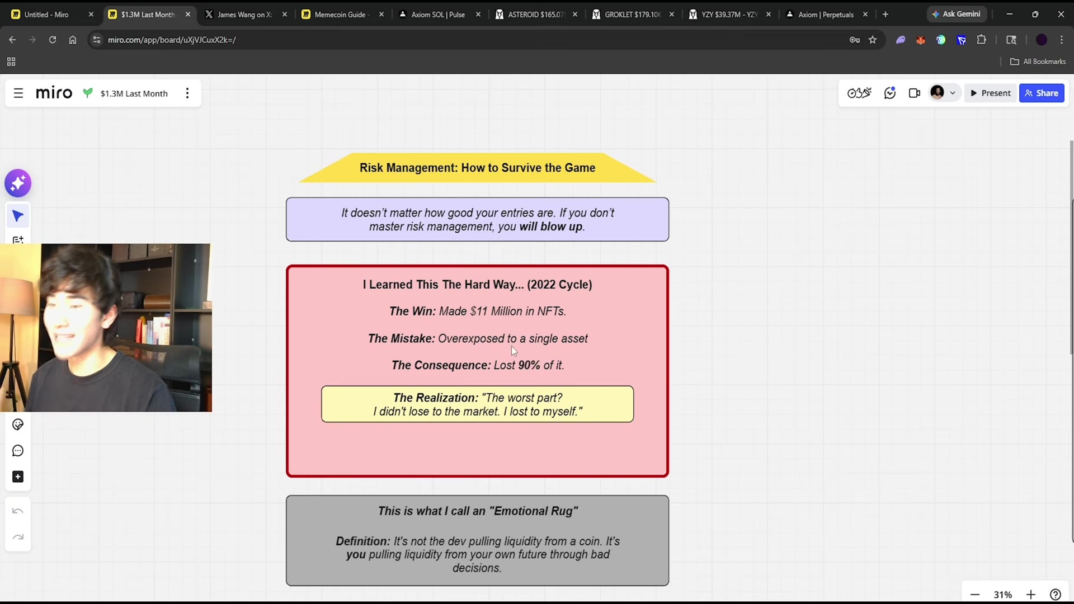Select the purple risk management quote box

click(x=477, y=219)
